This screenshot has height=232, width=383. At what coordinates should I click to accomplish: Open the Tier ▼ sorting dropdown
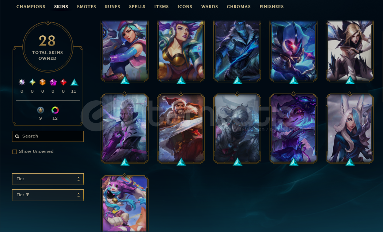[48, 195]
